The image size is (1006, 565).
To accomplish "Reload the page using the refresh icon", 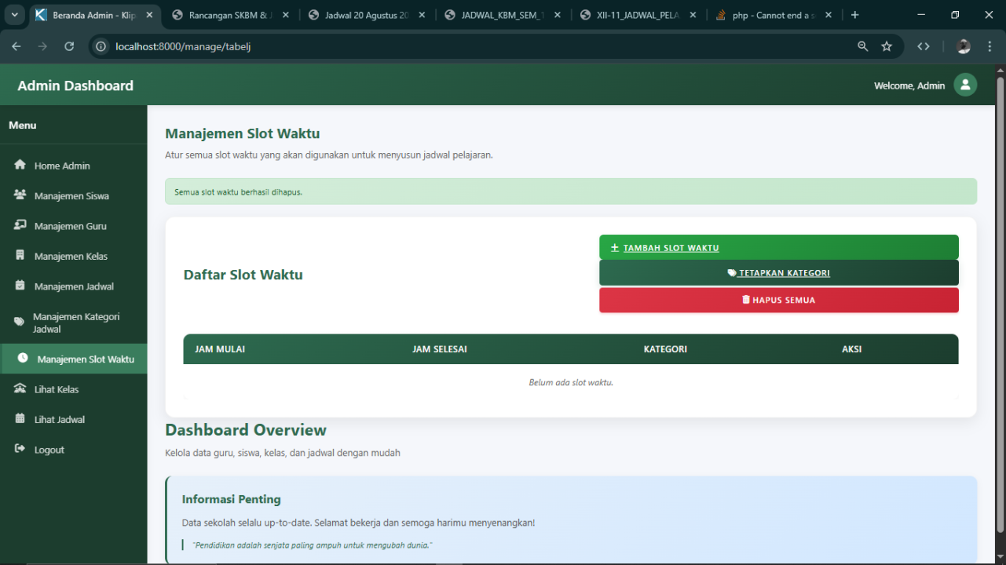I will coord(69,46).
